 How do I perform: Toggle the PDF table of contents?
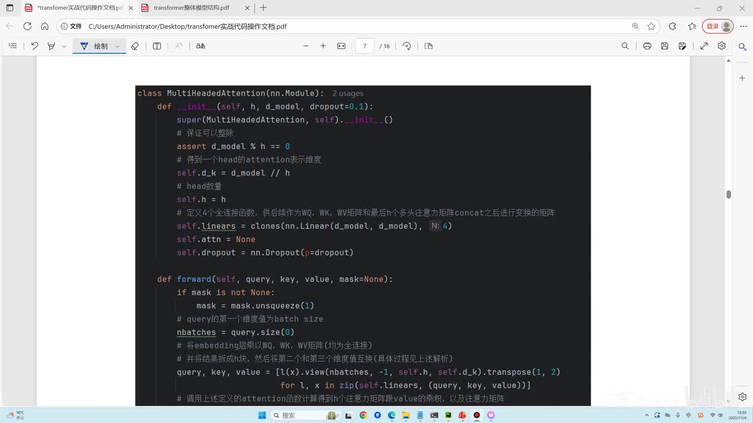coord(12,46)
